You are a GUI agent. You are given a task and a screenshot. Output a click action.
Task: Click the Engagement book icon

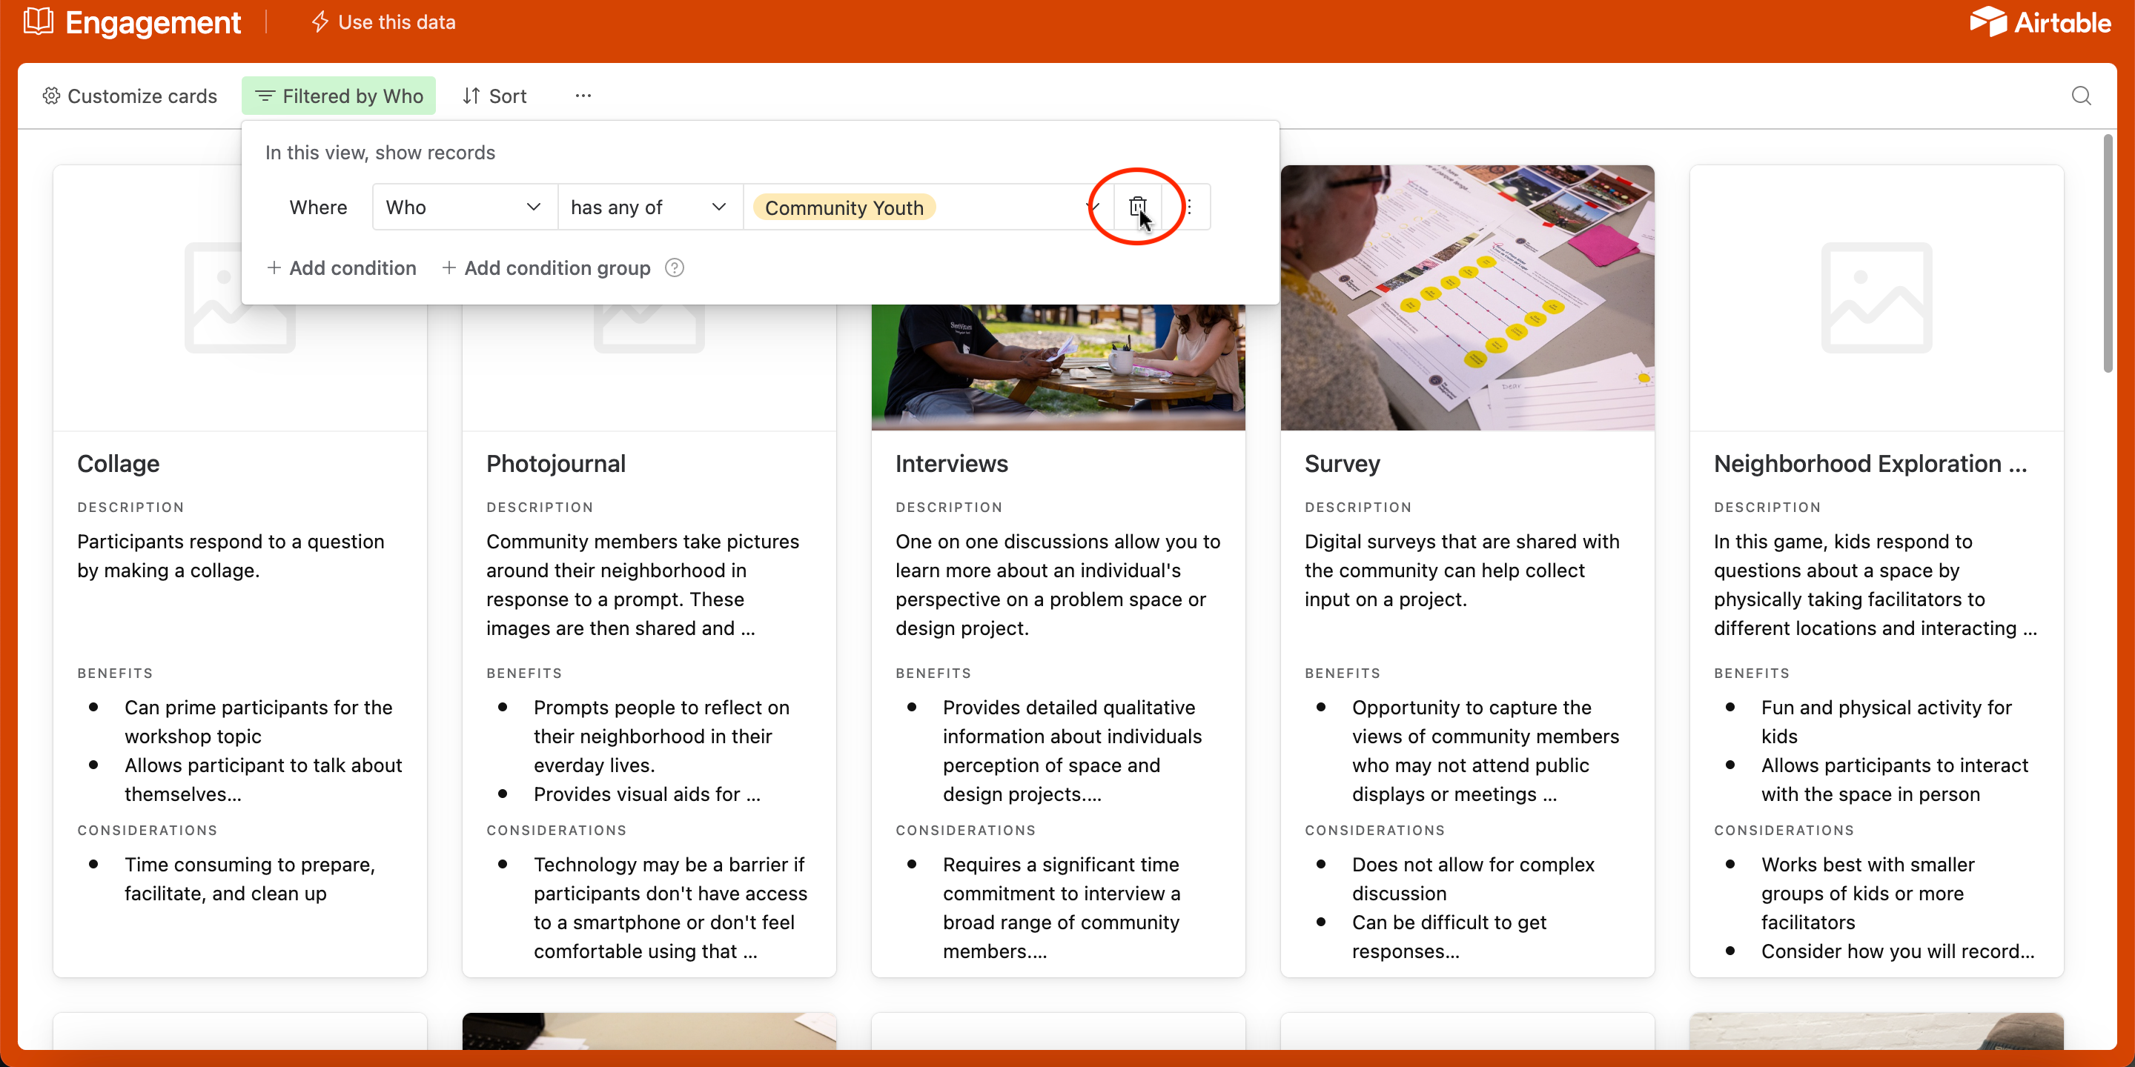click(x=38, y=21)
